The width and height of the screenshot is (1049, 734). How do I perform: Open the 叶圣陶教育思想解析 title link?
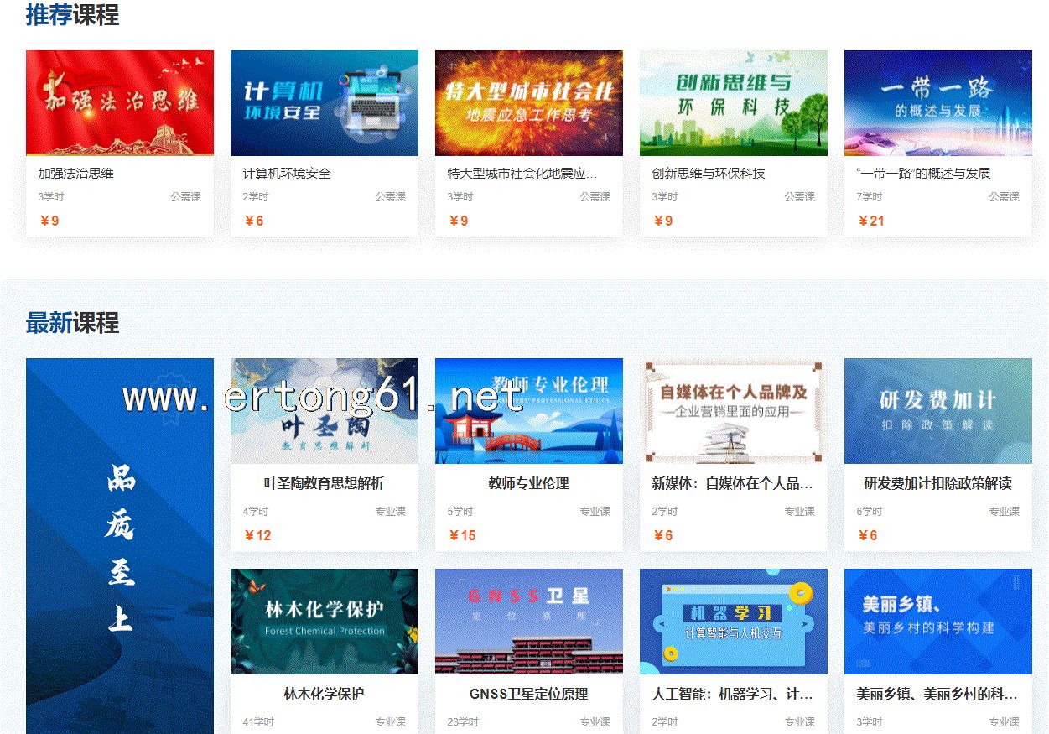tap(324, 484)
